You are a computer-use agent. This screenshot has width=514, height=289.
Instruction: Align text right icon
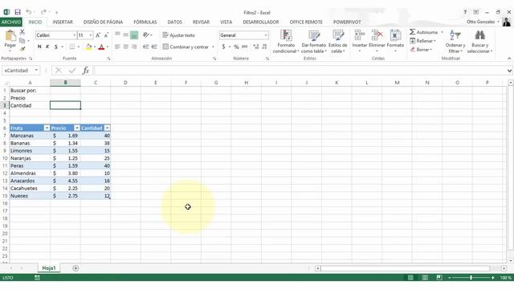[134, 47]
